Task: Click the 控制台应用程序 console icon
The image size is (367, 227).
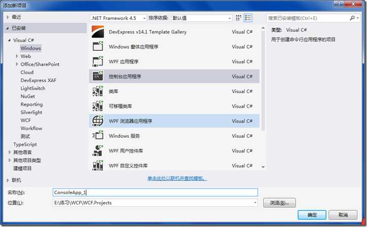Action: pos(98,76)
